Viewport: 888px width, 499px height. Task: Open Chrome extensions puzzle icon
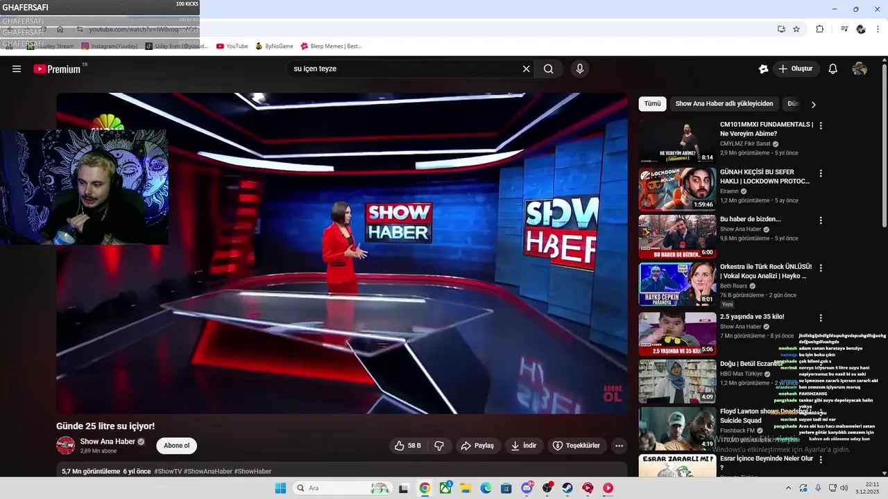[820, 29]
